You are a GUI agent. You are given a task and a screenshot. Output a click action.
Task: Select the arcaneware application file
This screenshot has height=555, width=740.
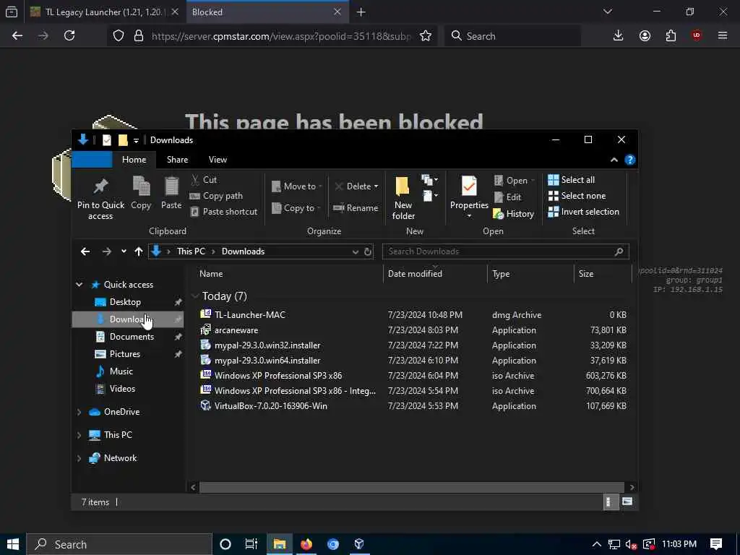click(236, 330)
